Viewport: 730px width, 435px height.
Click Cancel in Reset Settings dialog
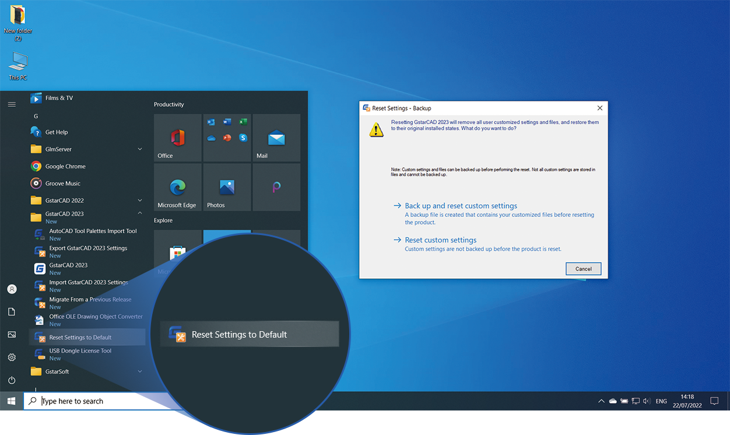click(584, 269)
